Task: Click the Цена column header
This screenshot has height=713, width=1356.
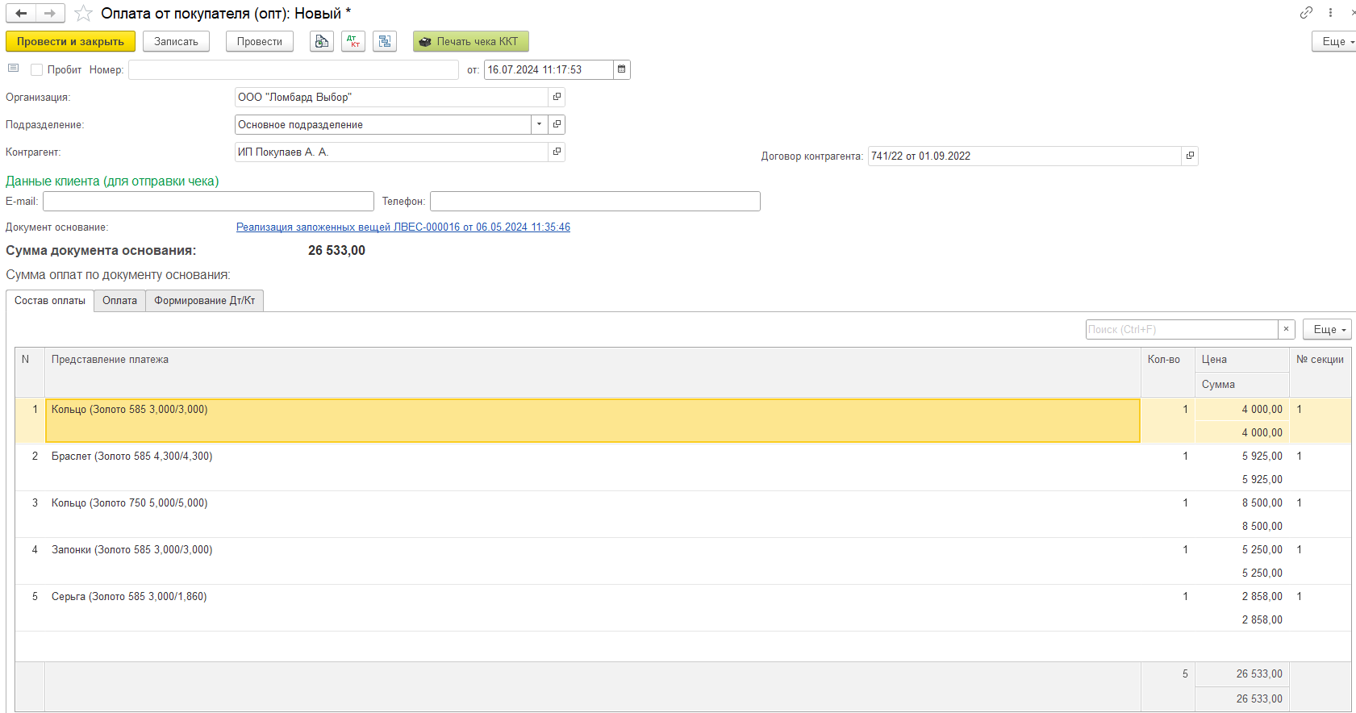Action: click(1241, 360)
